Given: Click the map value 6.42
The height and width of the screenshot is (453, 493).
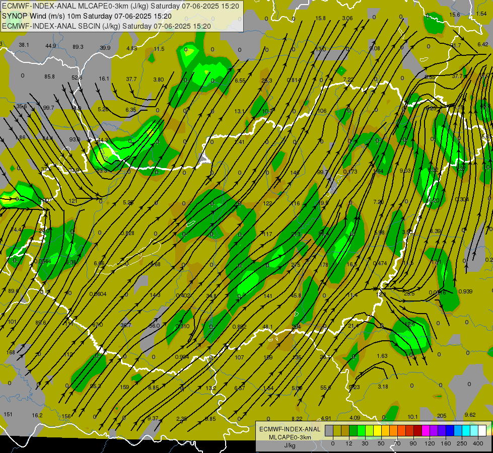Looking at the screenshot, I should tap(483, 45).
